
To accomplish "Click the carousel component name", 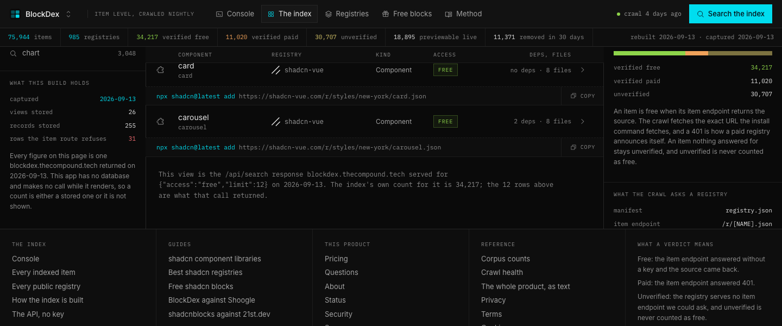I will tap(193, 117).
